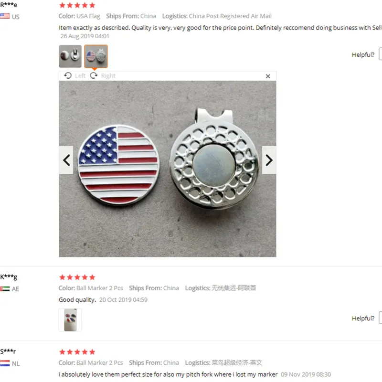This screenshot has height=382, width=382.
Task: Click the five-star rating of S***r's review
Action: pos(77,352)
